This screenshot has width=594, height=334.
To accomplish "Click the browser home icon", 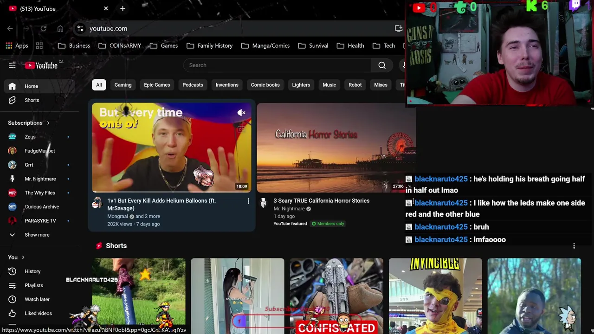I will coord(60,28).
